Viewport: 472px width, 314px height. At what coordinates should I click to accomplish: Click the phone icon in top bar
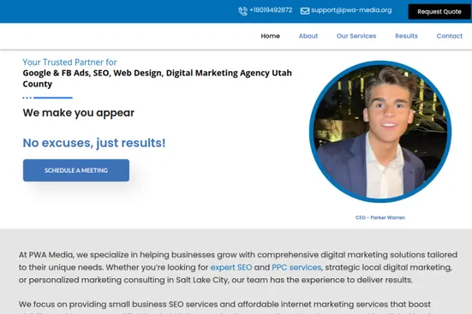tap(243, 11)
